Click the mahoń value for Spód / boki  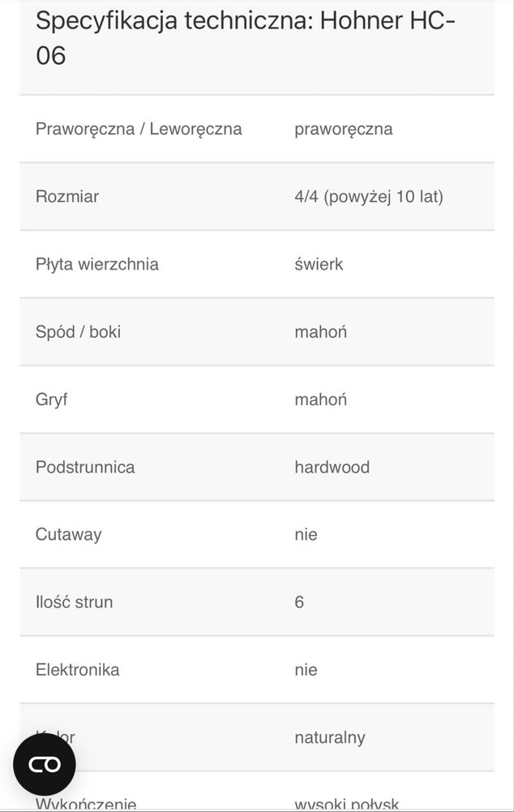coord(320,332)
